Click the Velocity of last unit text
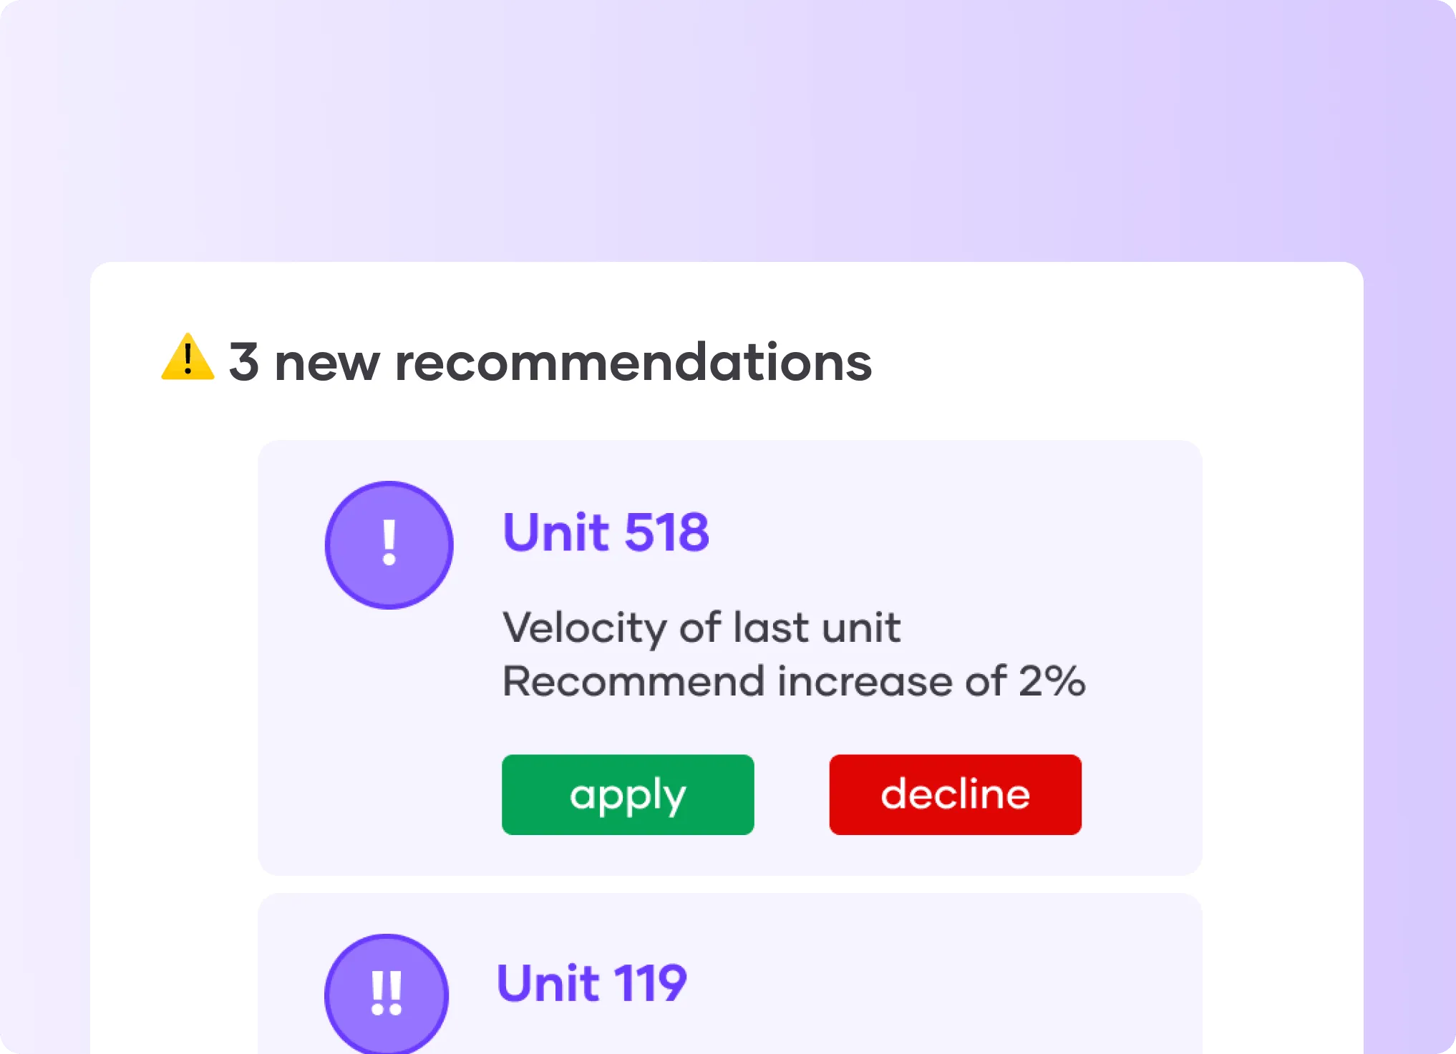Viewport: 1456px width, 1054px height. pyautogui.click(x=702, y=628)
